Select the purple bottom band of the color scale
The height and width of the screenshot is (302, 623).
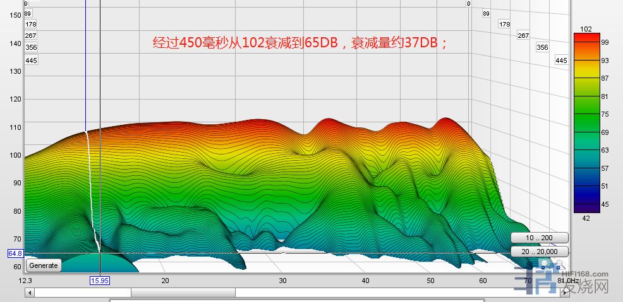click(585, 209)
